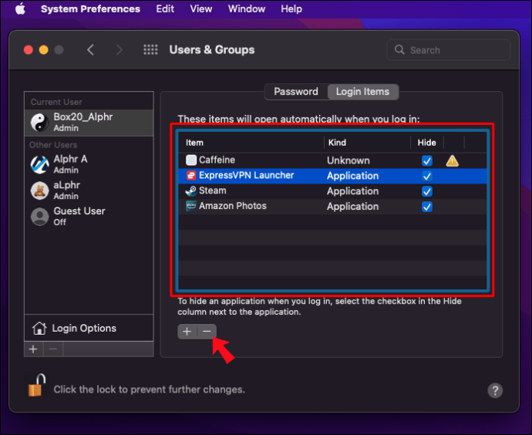Toggle Hide checkbox for Caffeine

427,160
